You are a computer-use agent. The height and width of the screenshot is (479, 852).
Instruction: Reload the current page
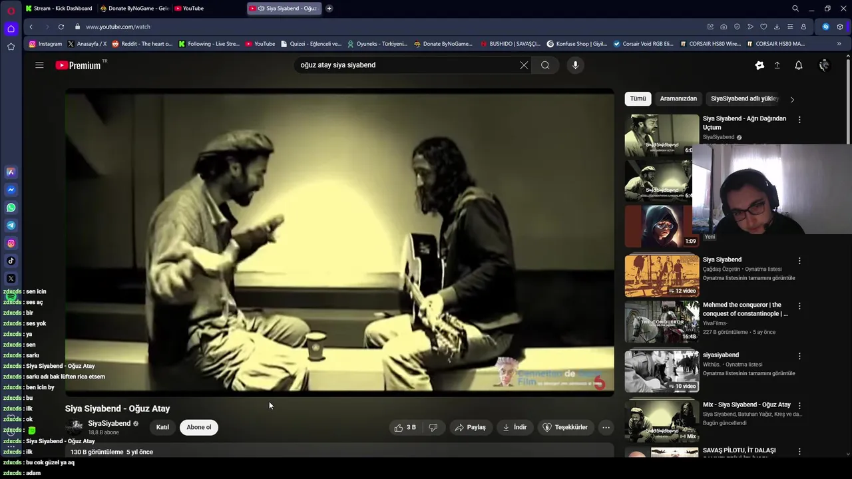coord(61,27)
